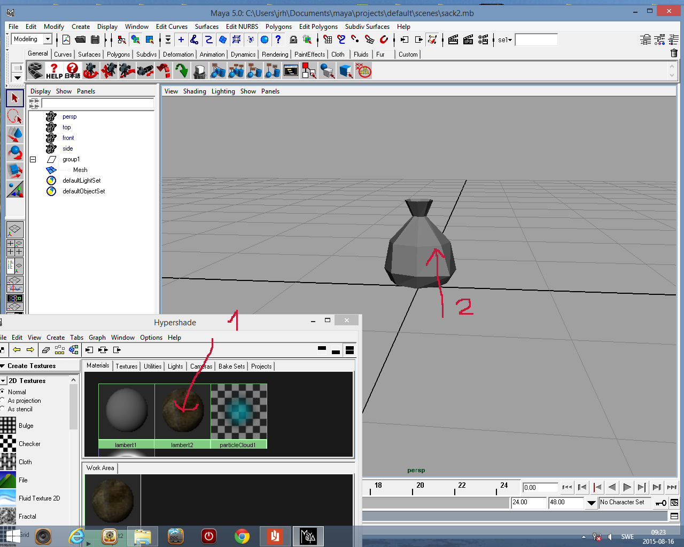The width and height of the screenshot is (684, 547).
Task: Enable snap to grids icon
Action: tap(328, 40)
